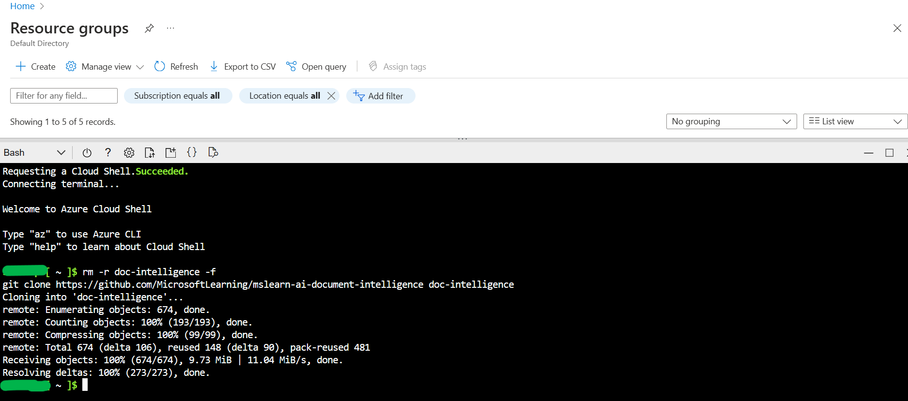Viewport: 908px width, 401px height.
Task: Close the Resource groups blade
Action: pos(897,28)
